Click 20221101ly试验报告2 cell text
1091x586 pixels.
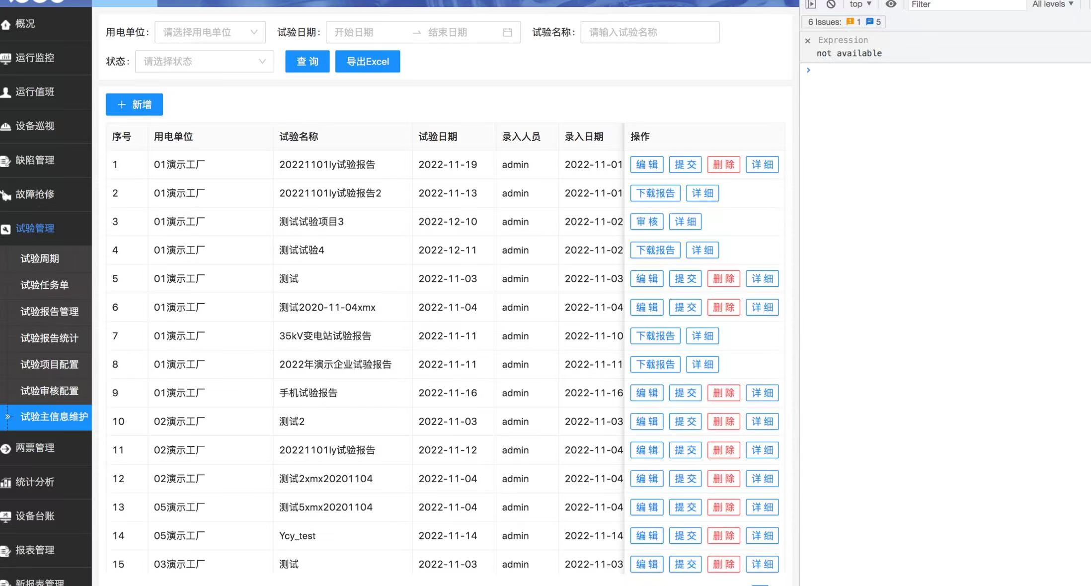click(x=330, y=193)
